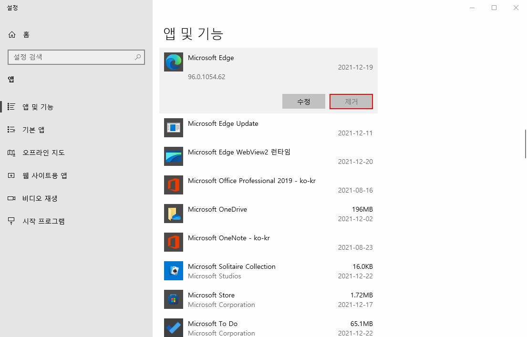Click the home icon in sidebar

pyautogui.click(x=12, y=35)
